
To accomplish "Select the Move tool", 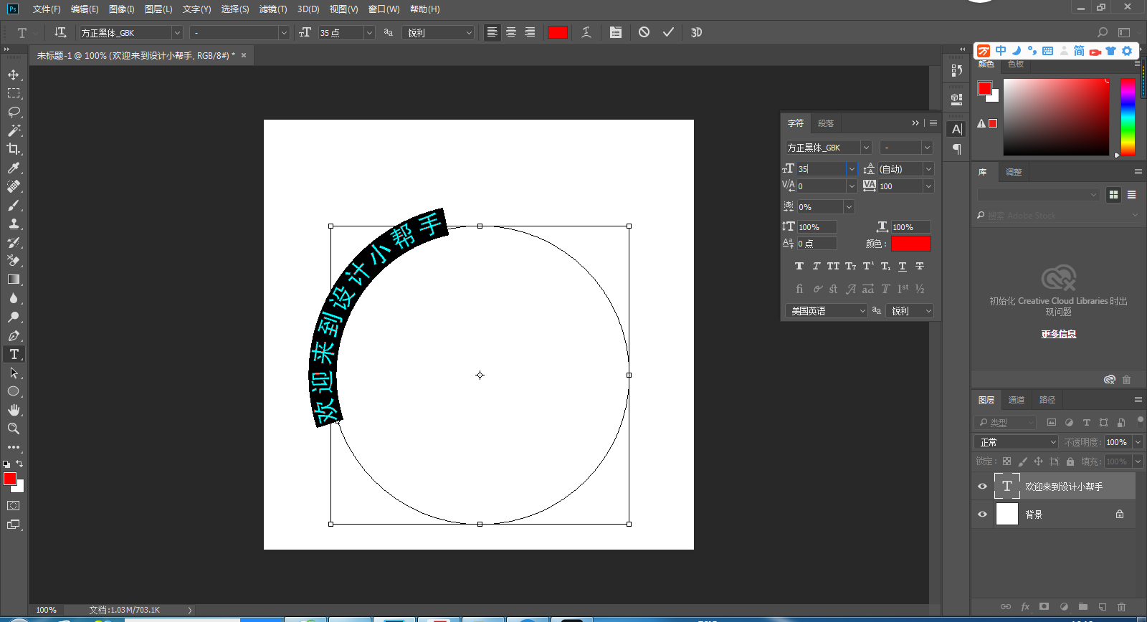I will [x=14, y=75].
